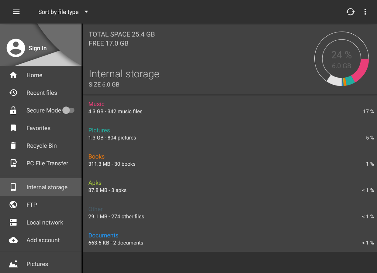Click the dropdown arrow beside sort option
The width and height of the screenshot is (377, 273).
86,12
